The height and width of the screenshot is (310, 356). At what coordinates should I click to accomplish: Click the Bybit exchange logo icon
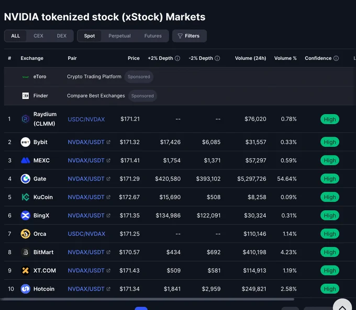pos(26,142)
